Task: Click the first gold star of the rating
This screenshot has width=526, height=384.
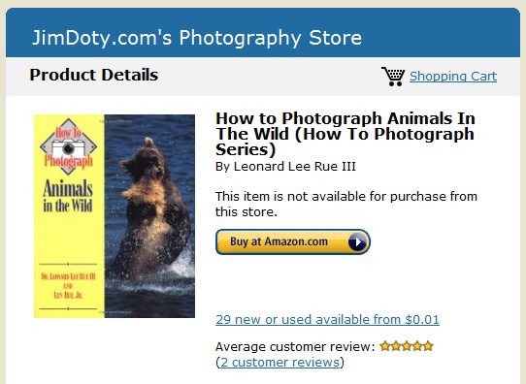Action: (385, 346)
